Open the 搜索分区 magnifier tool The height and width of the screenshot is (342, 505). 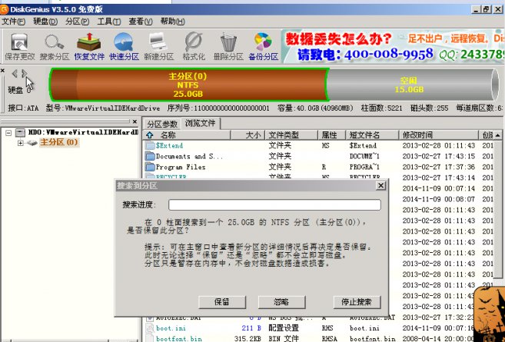(x=55, y=46)
